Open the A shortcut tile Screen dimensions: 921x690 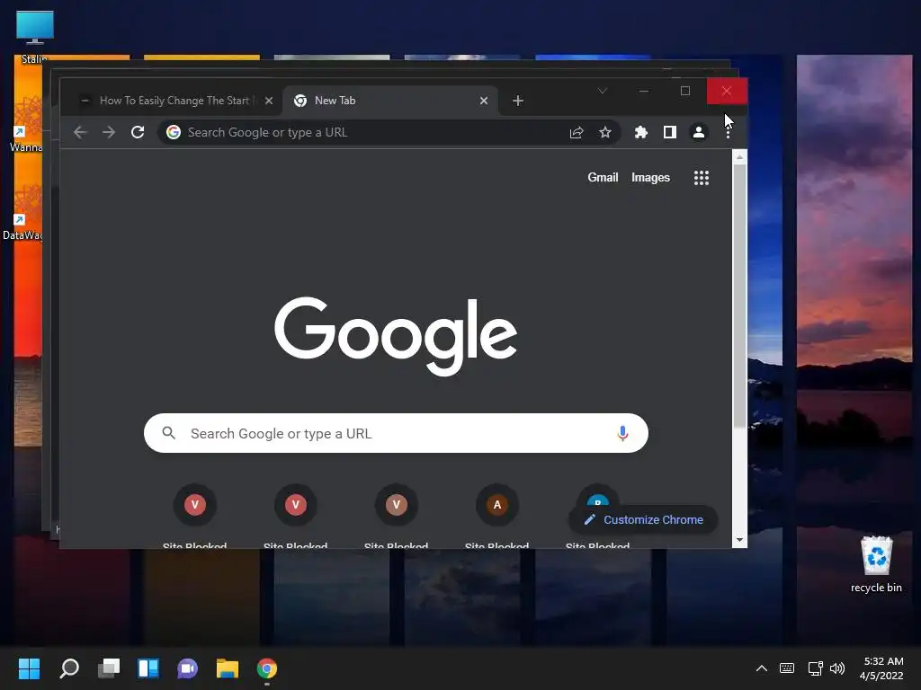496,505
